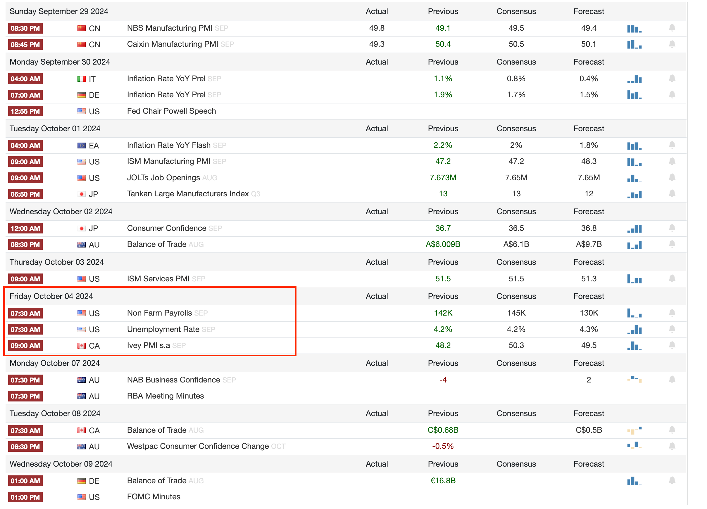Screen dimensions: 707x509
Task: Open mini chart for Caixin Manufacturing PMI
Action: [634, 44]
